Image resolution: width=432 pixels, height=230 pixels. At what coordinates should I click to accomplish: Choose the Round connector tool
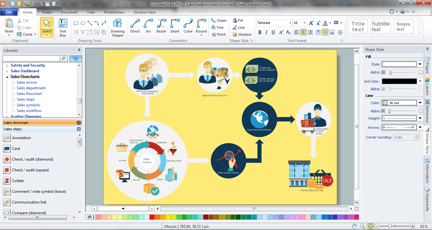(201, 27)
